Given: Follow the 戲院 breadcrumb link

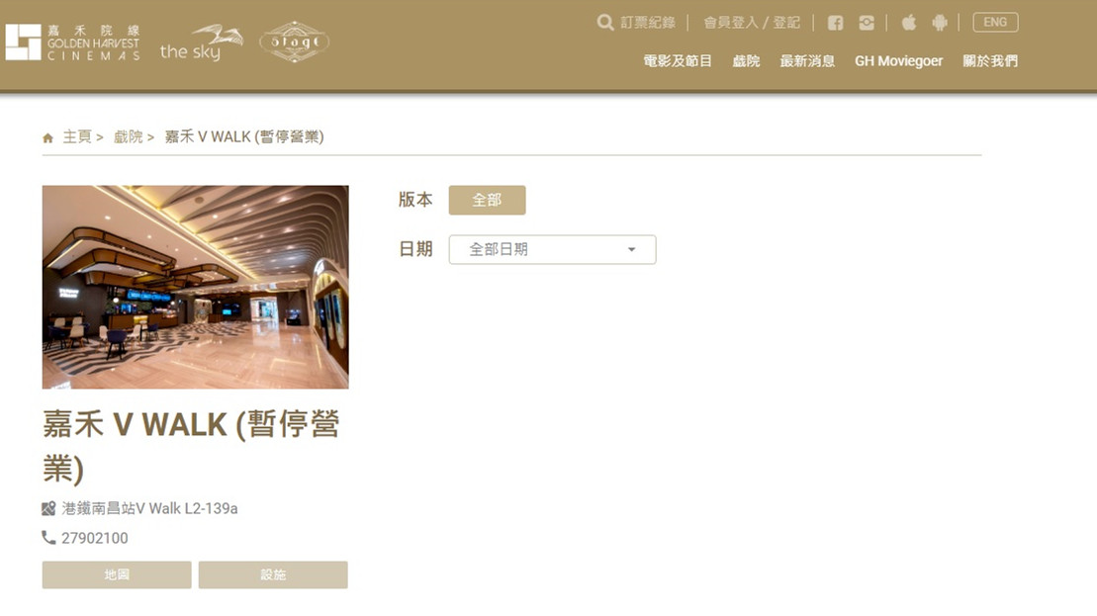Looking at the screenshot, I should point(128,137).
